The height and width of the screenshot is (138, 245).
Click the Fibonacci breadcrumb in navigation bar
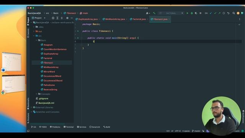70,13
